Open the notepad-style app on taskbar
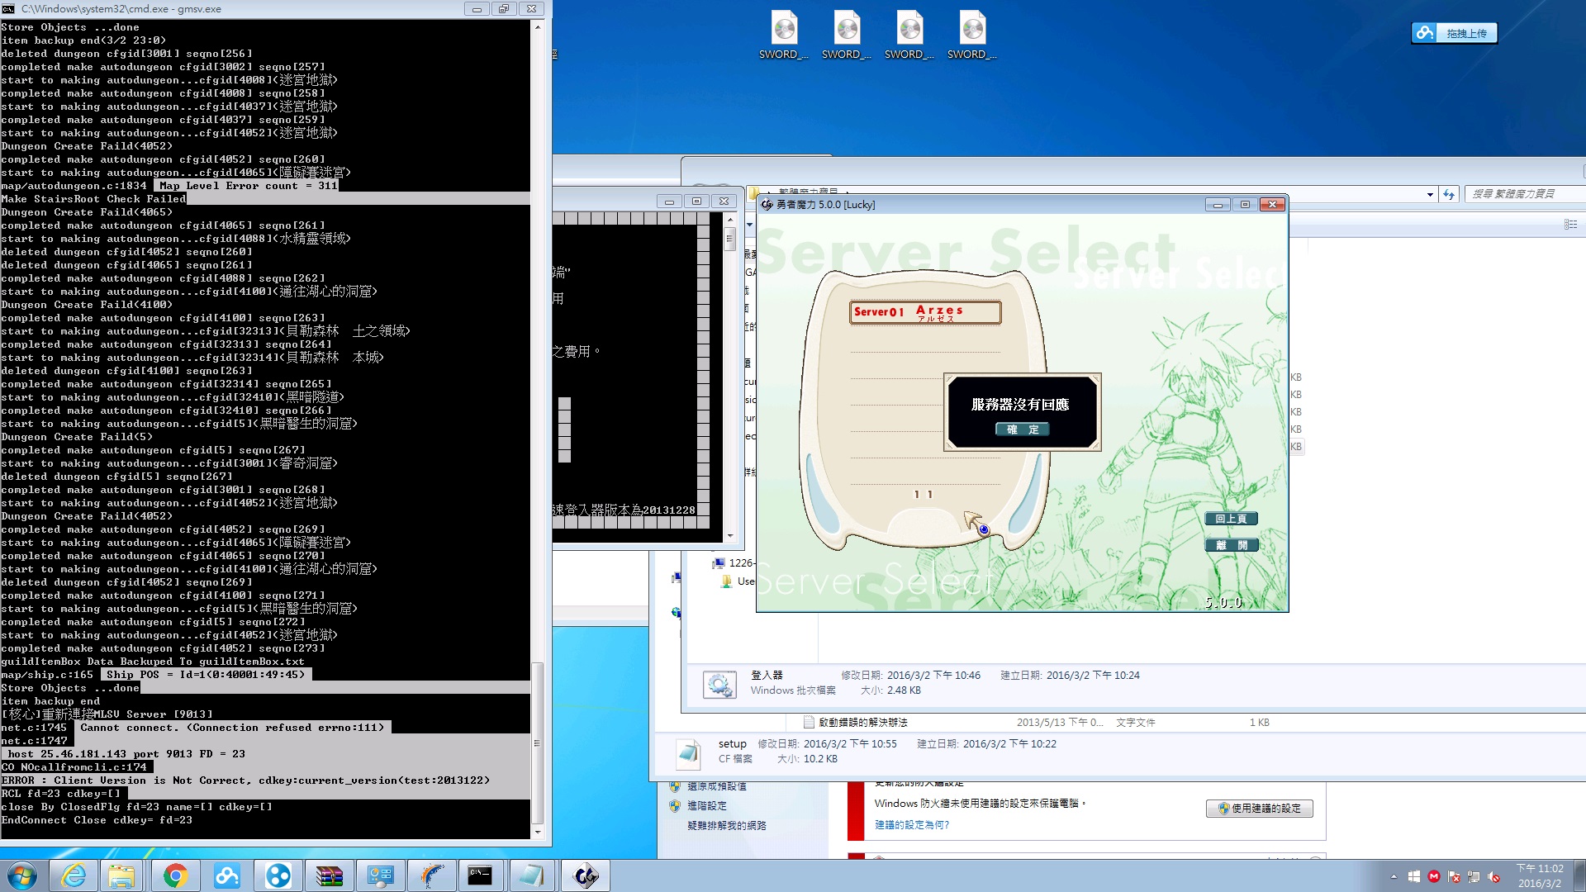Screen dimensions: 1586x892 coord(532,875)
